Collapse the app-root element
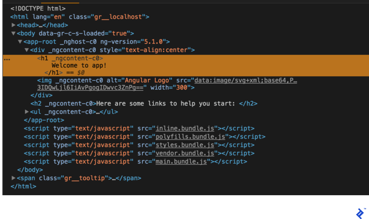Image resolution: width=369 pixels, height=219 pixels. 20,42
